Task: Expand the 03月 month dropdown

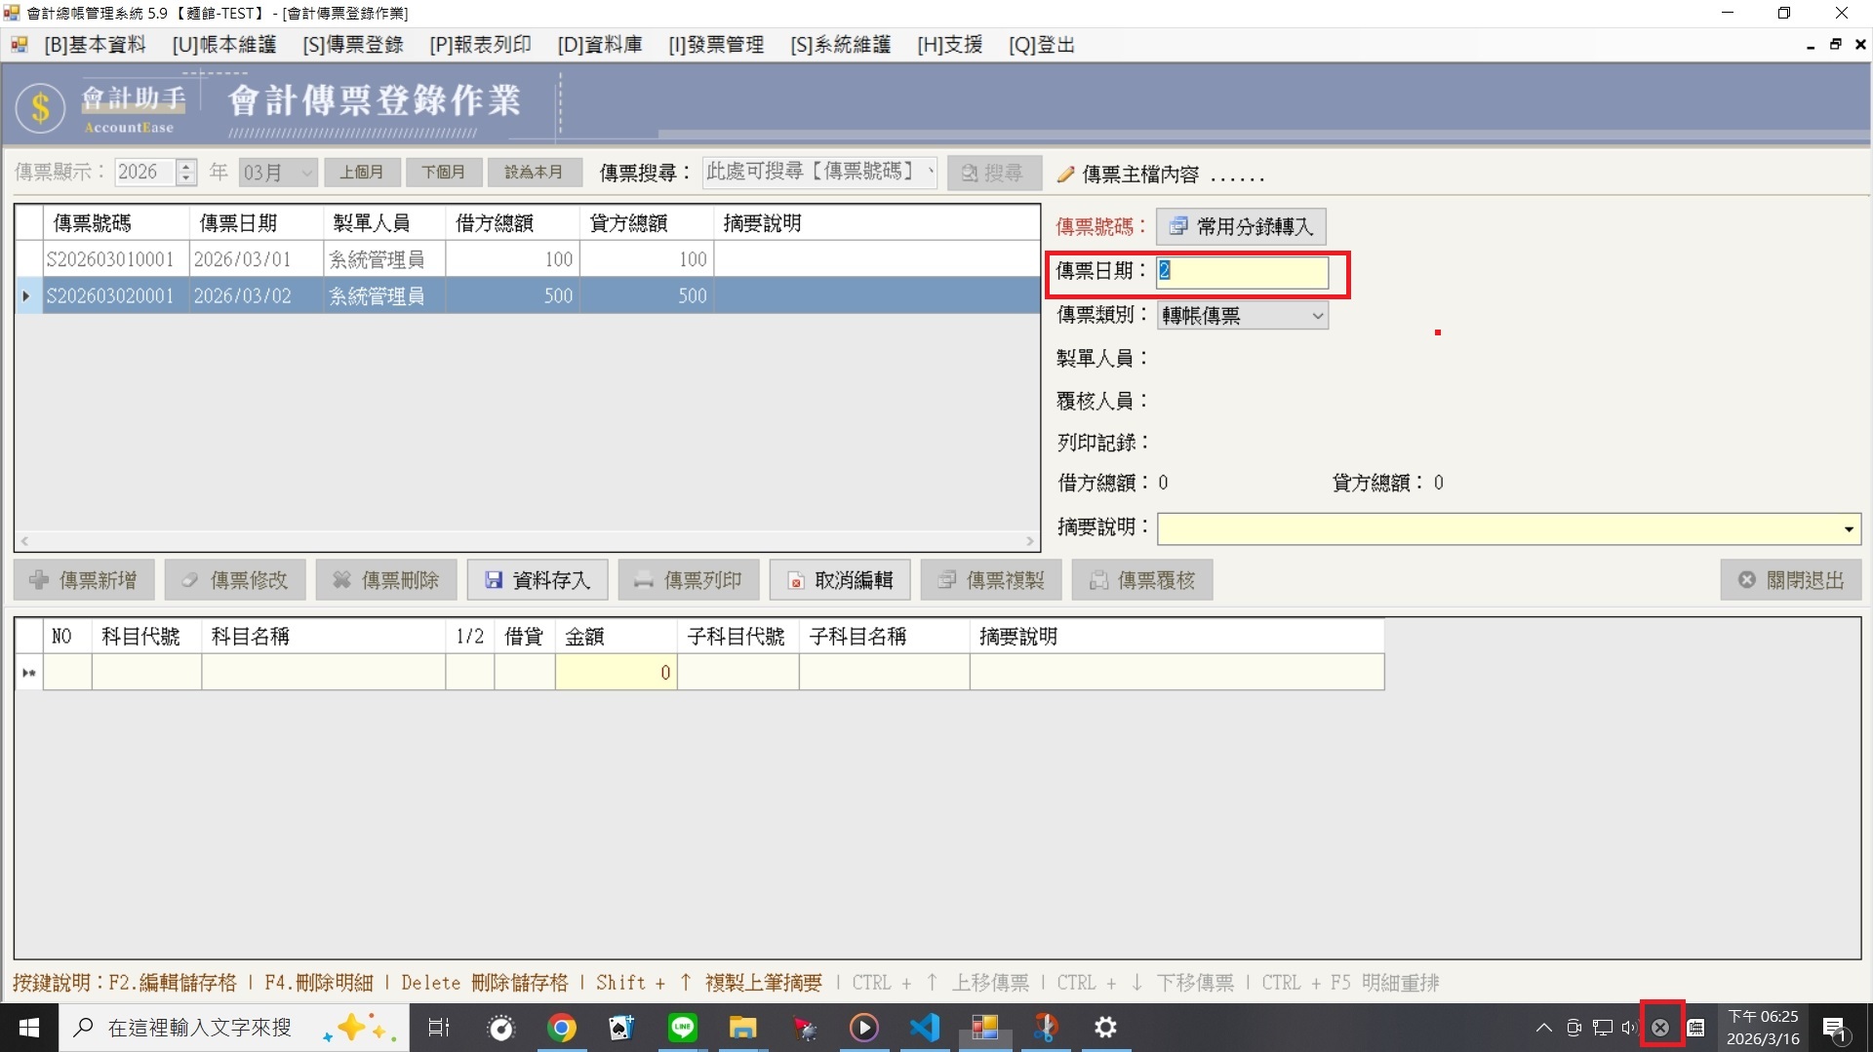Action: 306,173
